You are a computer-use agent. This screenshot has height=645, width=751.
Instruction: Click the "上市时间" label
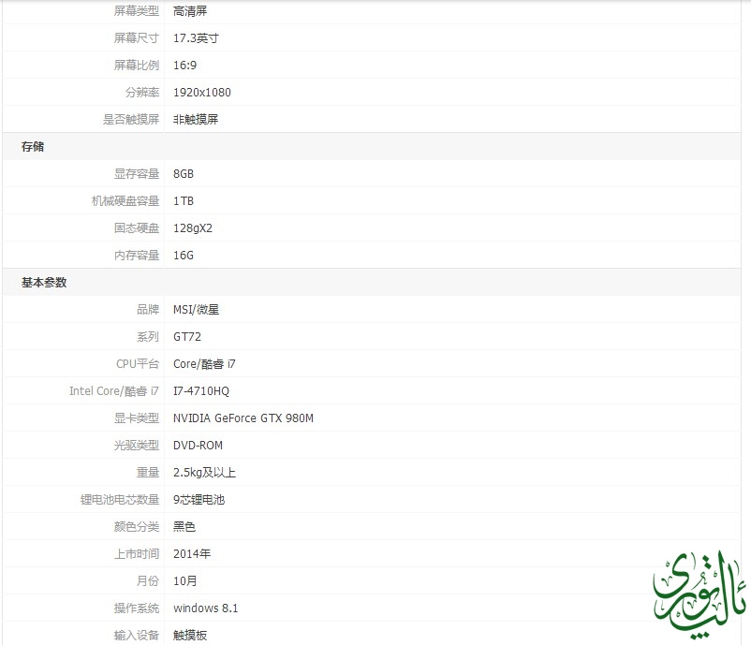click(x=137, y=554)
